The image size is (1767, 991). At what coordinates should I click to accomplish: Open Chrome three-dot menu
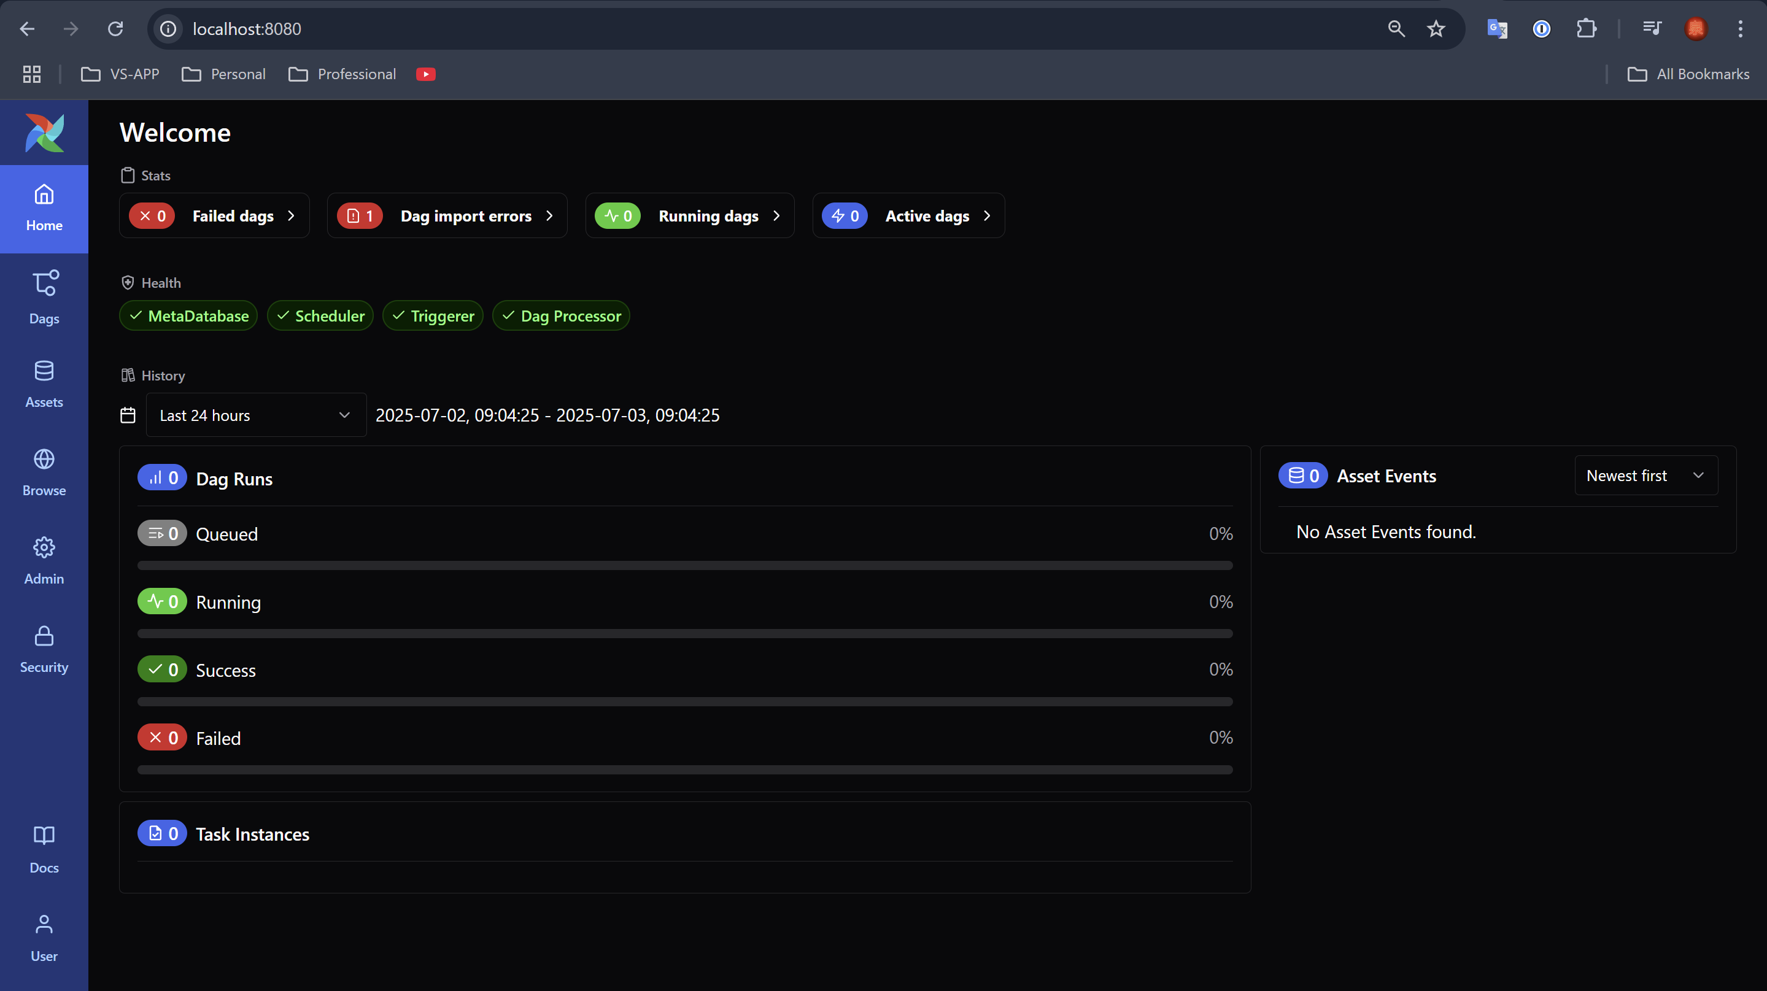click(x=1740, y=29)
